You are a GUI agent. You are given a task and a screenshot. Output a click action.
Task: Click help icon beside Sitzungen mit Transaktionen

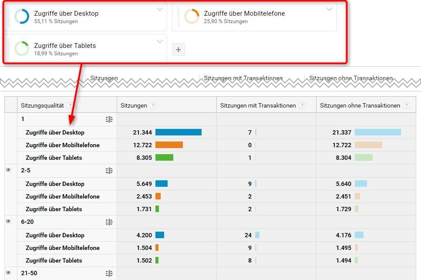[302, 105]
